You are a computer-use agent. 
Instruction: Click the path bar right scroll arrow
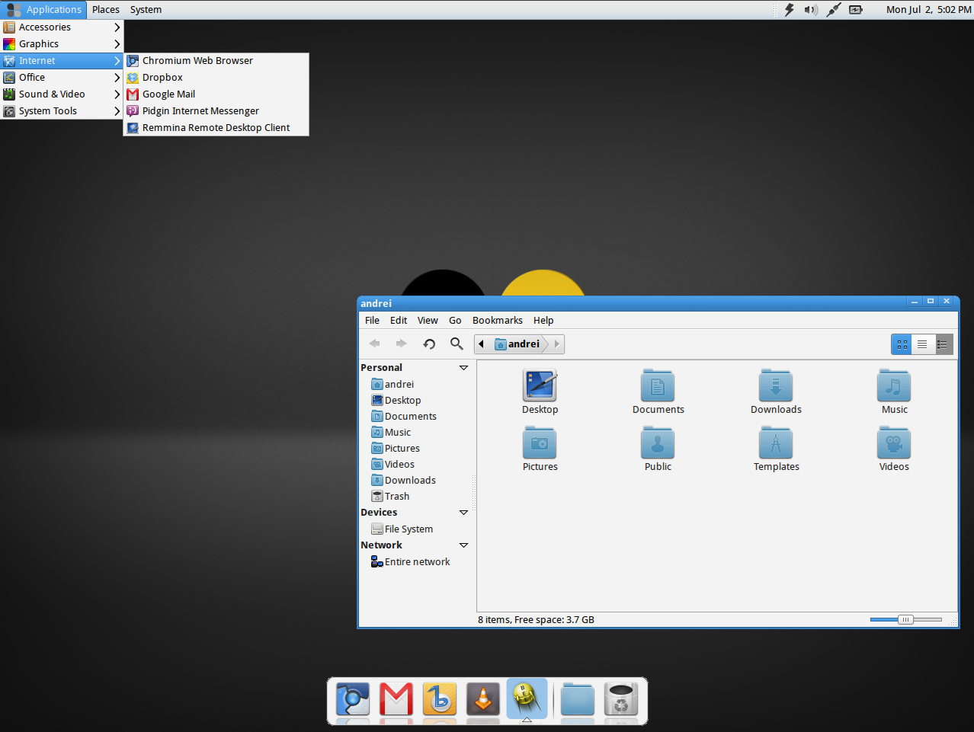(x=557, y=344)
